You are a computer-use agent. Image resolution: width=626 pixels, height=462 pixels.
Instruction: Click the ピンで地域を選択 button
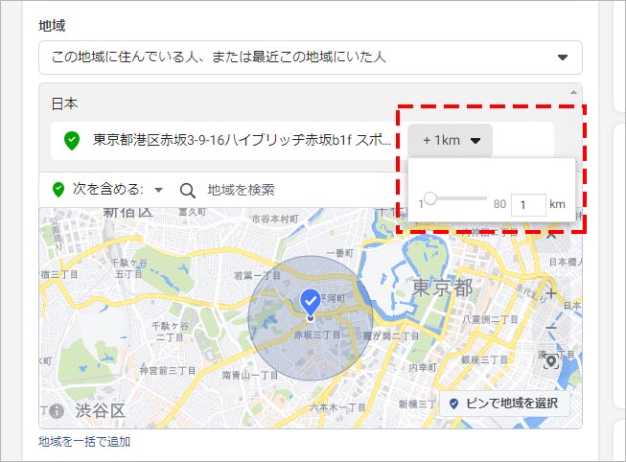(x=504, y=403)
